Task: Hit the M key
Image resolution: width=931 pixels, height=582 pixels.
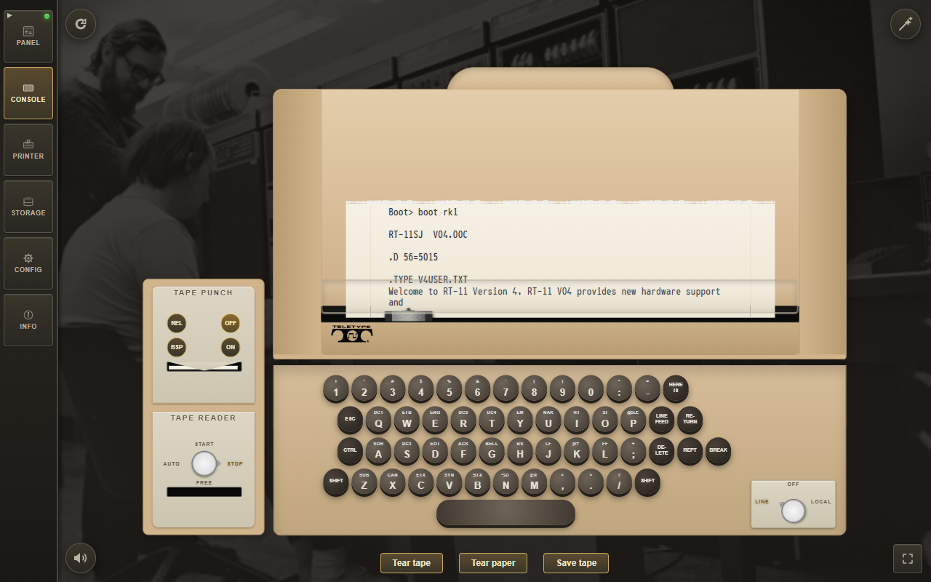Action: pyautogui.click(x=534, y=481)
